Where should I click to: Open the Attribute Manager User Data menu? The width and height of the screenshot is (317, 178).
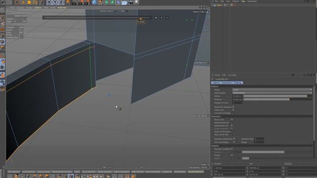pos(232,75)
